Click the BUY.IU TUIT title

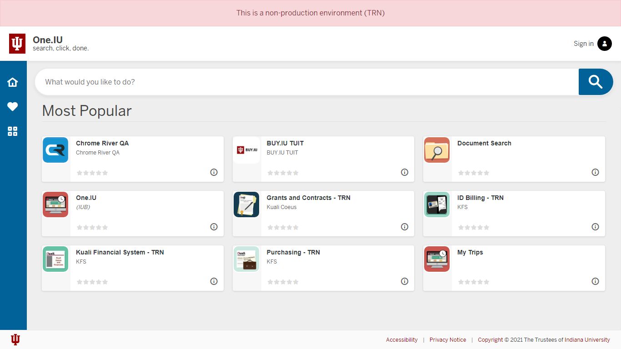285,143
